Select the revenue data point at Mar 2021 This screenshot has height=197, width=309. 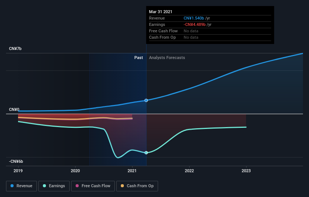(x=146, y=100)
